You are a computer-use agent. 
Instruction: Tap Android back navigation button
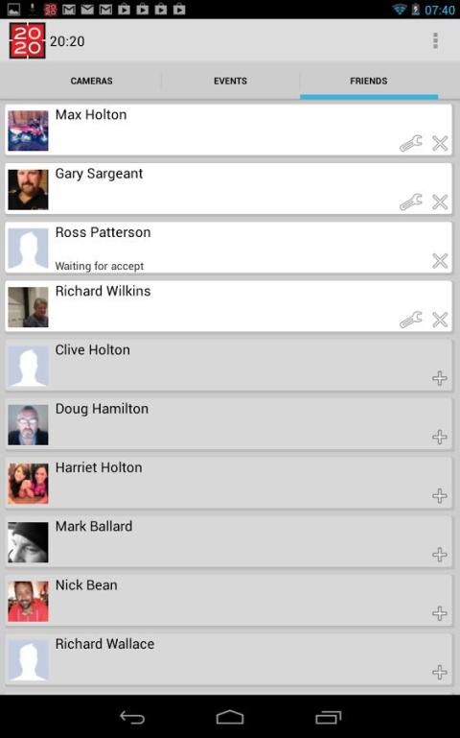pos(132,717)
